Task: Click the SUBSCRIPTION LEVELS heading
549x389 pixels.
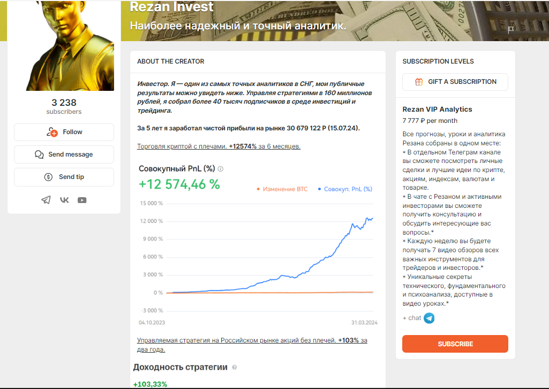Action: coord(438,61)
